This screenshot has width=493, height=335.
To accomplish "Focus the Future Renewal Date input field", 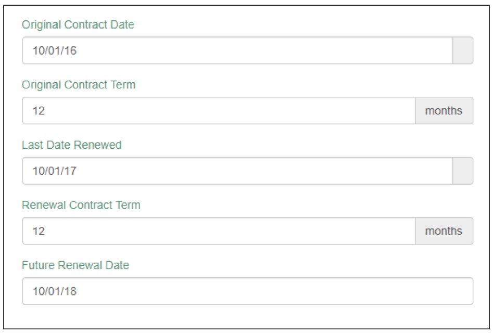I will [247, 291].
